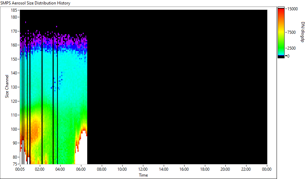Screen dimensions: 306x179
Task: Click the 150 size channel tick
Action: pos(14,59)
